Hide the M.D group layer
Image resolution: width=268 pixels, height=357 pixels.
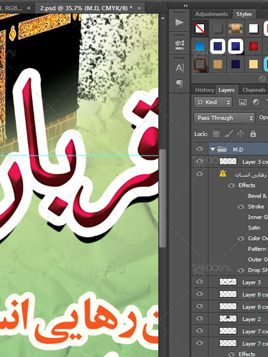200,149
